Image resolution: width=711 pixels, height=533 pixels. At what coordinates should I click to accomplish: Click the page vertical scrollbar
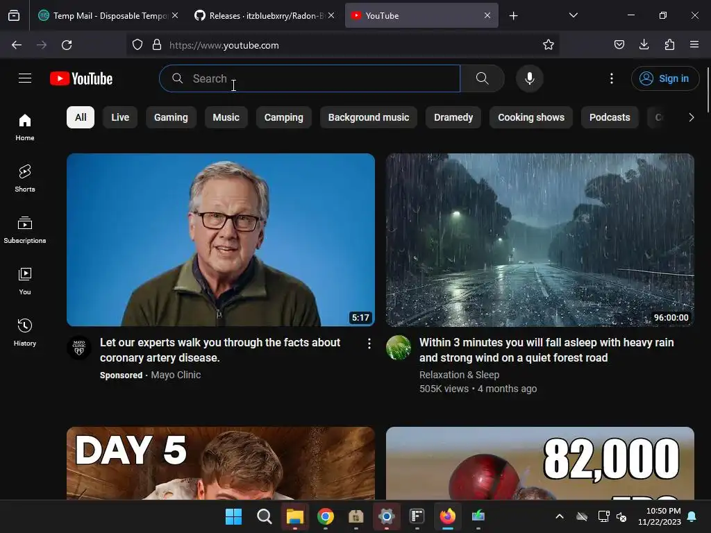[708, 90]
